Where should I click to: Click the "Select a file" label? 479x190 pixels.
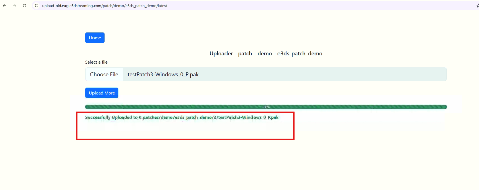[97, 62]
